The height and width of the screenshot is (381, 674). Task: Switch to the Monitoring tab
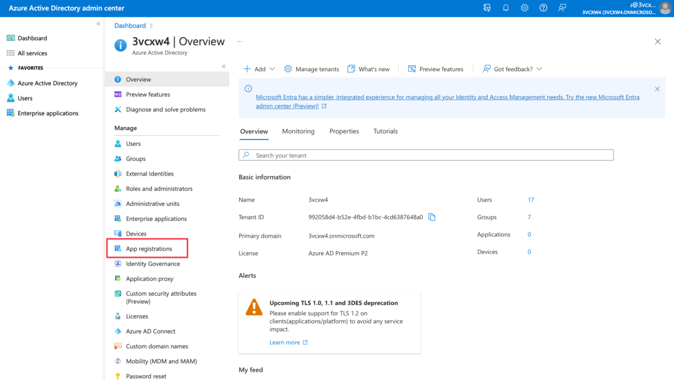point(298,131)
